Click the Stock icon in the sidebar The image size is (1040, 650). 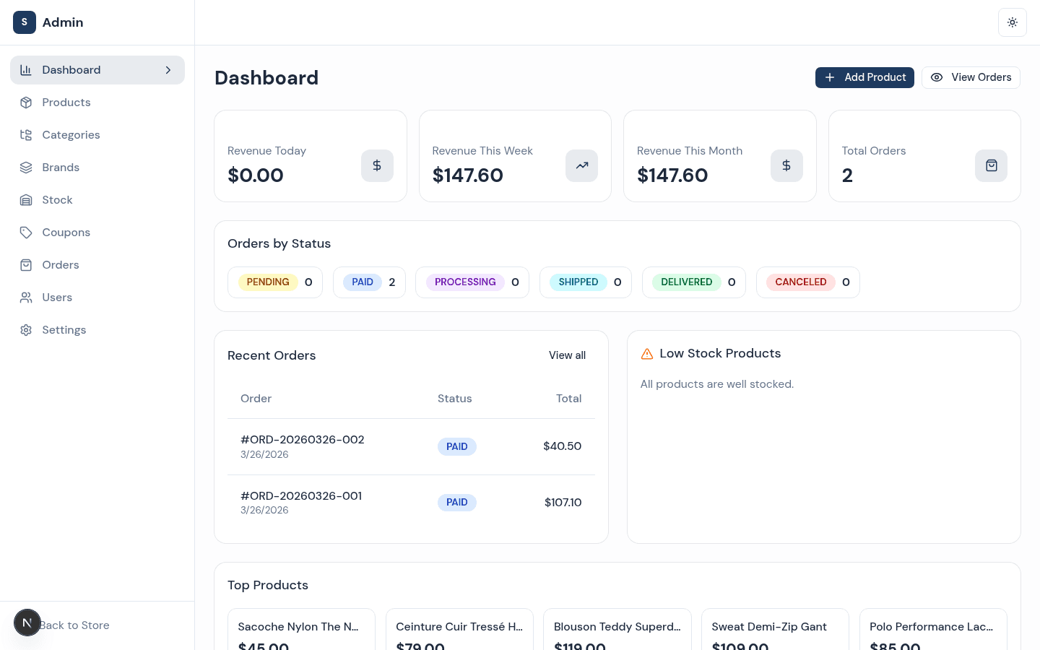(26, 200)
